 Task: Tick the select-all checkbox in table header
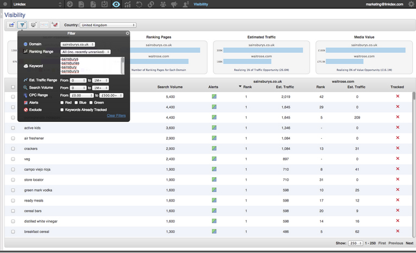[13, 87]
